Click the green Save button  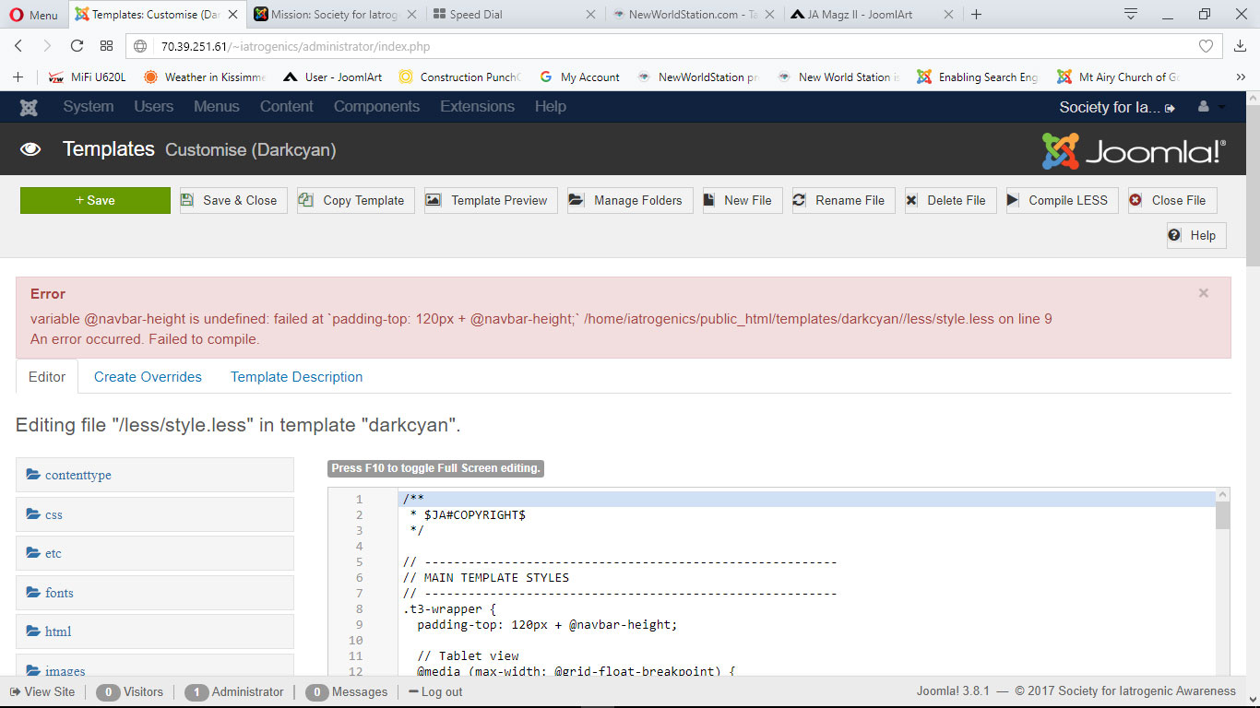pos(95,200)
